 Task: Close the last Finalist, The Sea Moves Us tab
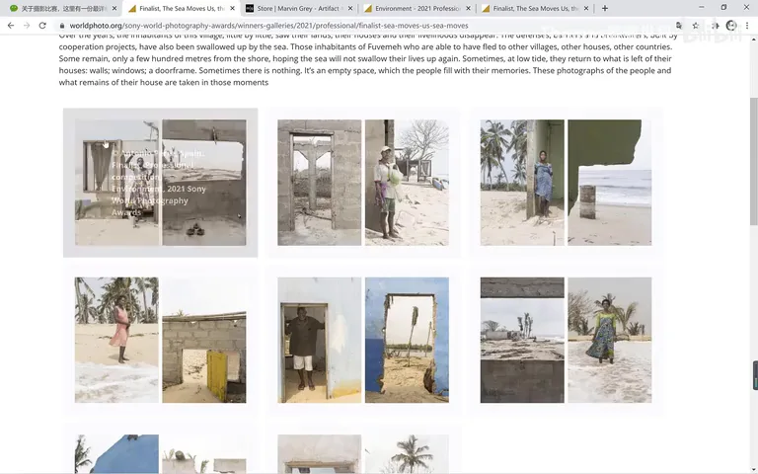[586, 8]
